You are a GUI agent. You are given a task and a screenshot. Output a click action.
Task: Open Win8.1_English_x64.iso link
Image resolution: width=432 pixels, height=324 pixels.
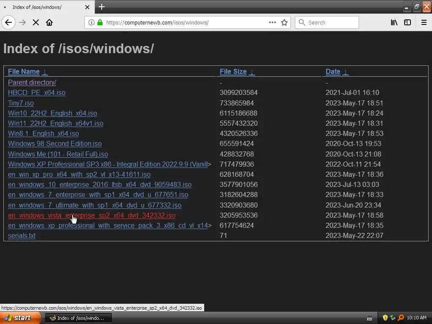(43, 134)
